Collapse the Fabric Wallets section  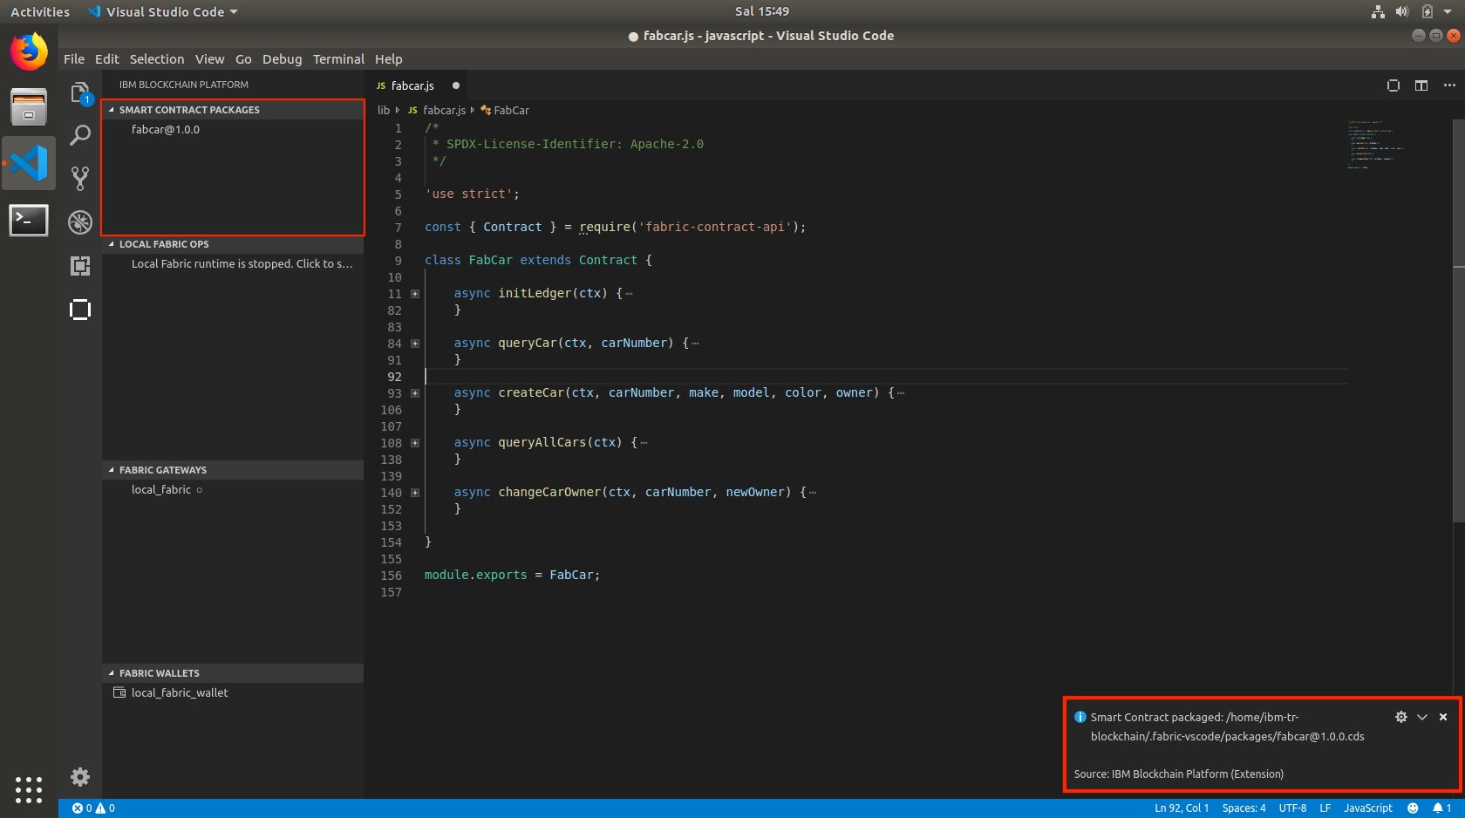(233, 673)
